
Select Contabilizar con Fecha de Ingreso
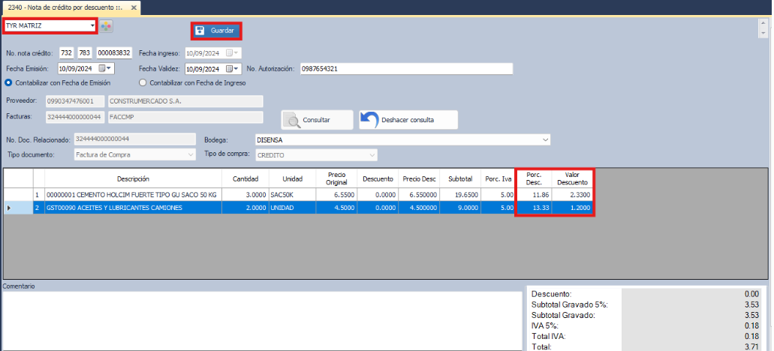[143, 82]
